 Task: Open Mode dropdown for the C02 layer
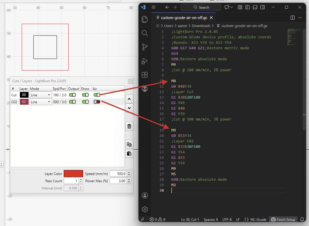click(x=41, y=102)
